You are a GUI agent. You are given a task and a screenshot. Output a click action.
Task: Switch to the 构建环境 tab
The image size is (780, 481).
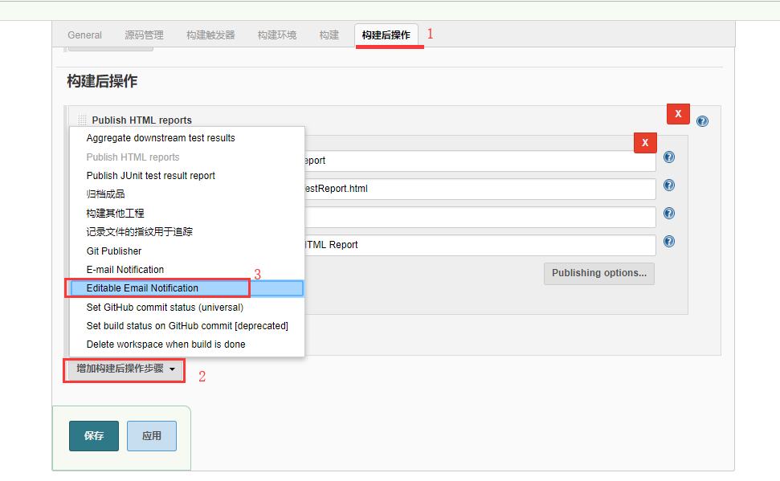[x=277, y=35]
